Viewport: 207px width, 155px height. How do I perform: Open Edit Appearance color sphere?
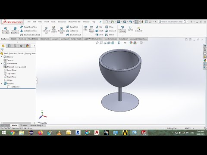click(131, 43)
